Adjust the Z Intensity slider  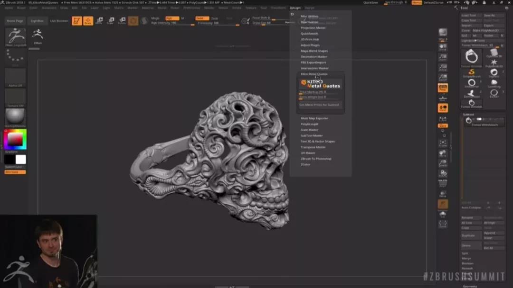pyautogui.click(x=218, y=23)
